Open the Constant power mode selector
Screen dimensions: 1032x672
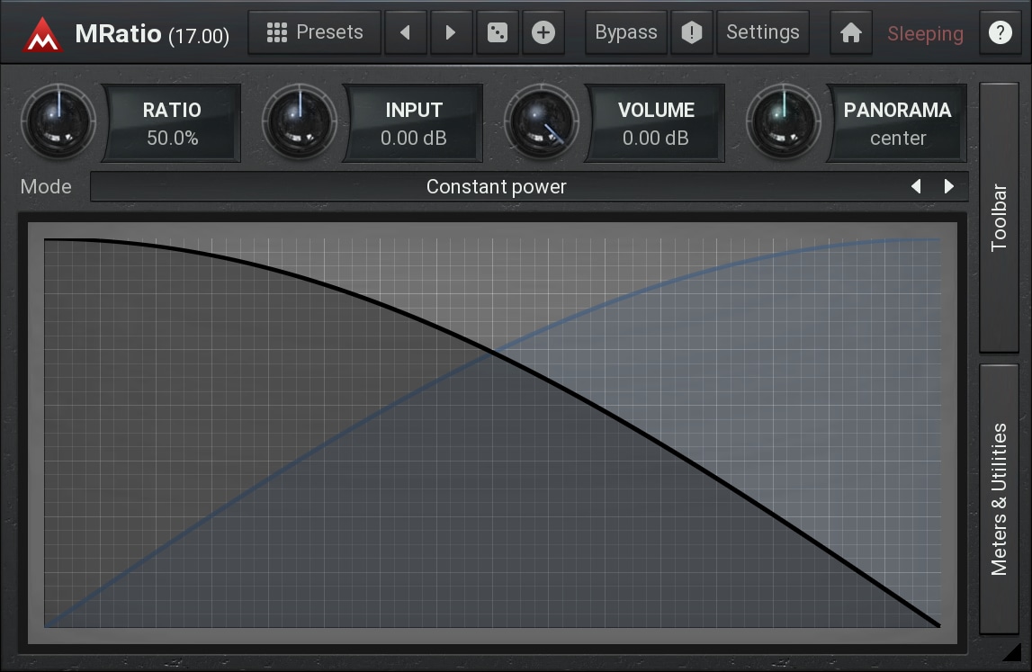point(496,187)
